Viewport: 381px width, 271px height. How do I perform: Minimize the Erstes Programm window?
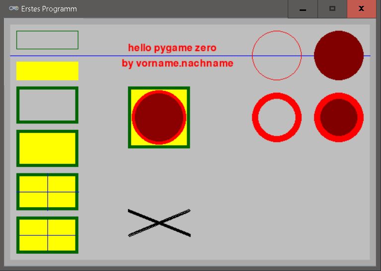[x=303, y=9]
